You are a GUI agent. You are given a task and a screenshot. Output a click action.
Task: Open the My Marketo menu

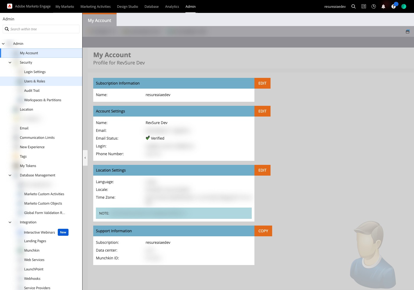pyautogui.click(x=65, y=6)
